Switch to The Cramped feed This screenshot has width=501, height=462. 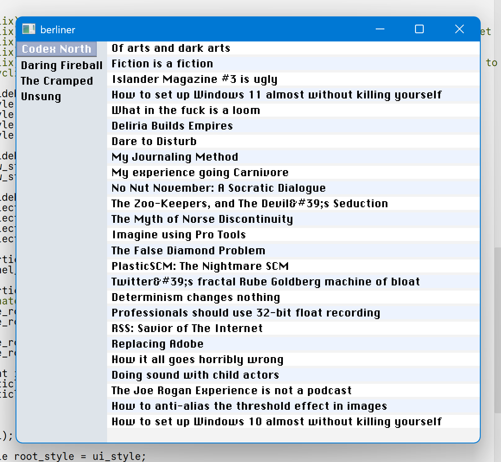[57, 81]
